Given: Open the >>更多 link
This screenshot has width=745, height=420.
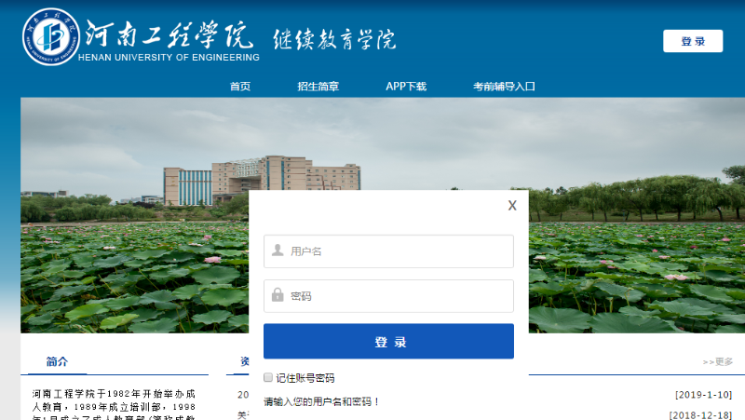Looking at the screenshot, I should pos(717,361).
